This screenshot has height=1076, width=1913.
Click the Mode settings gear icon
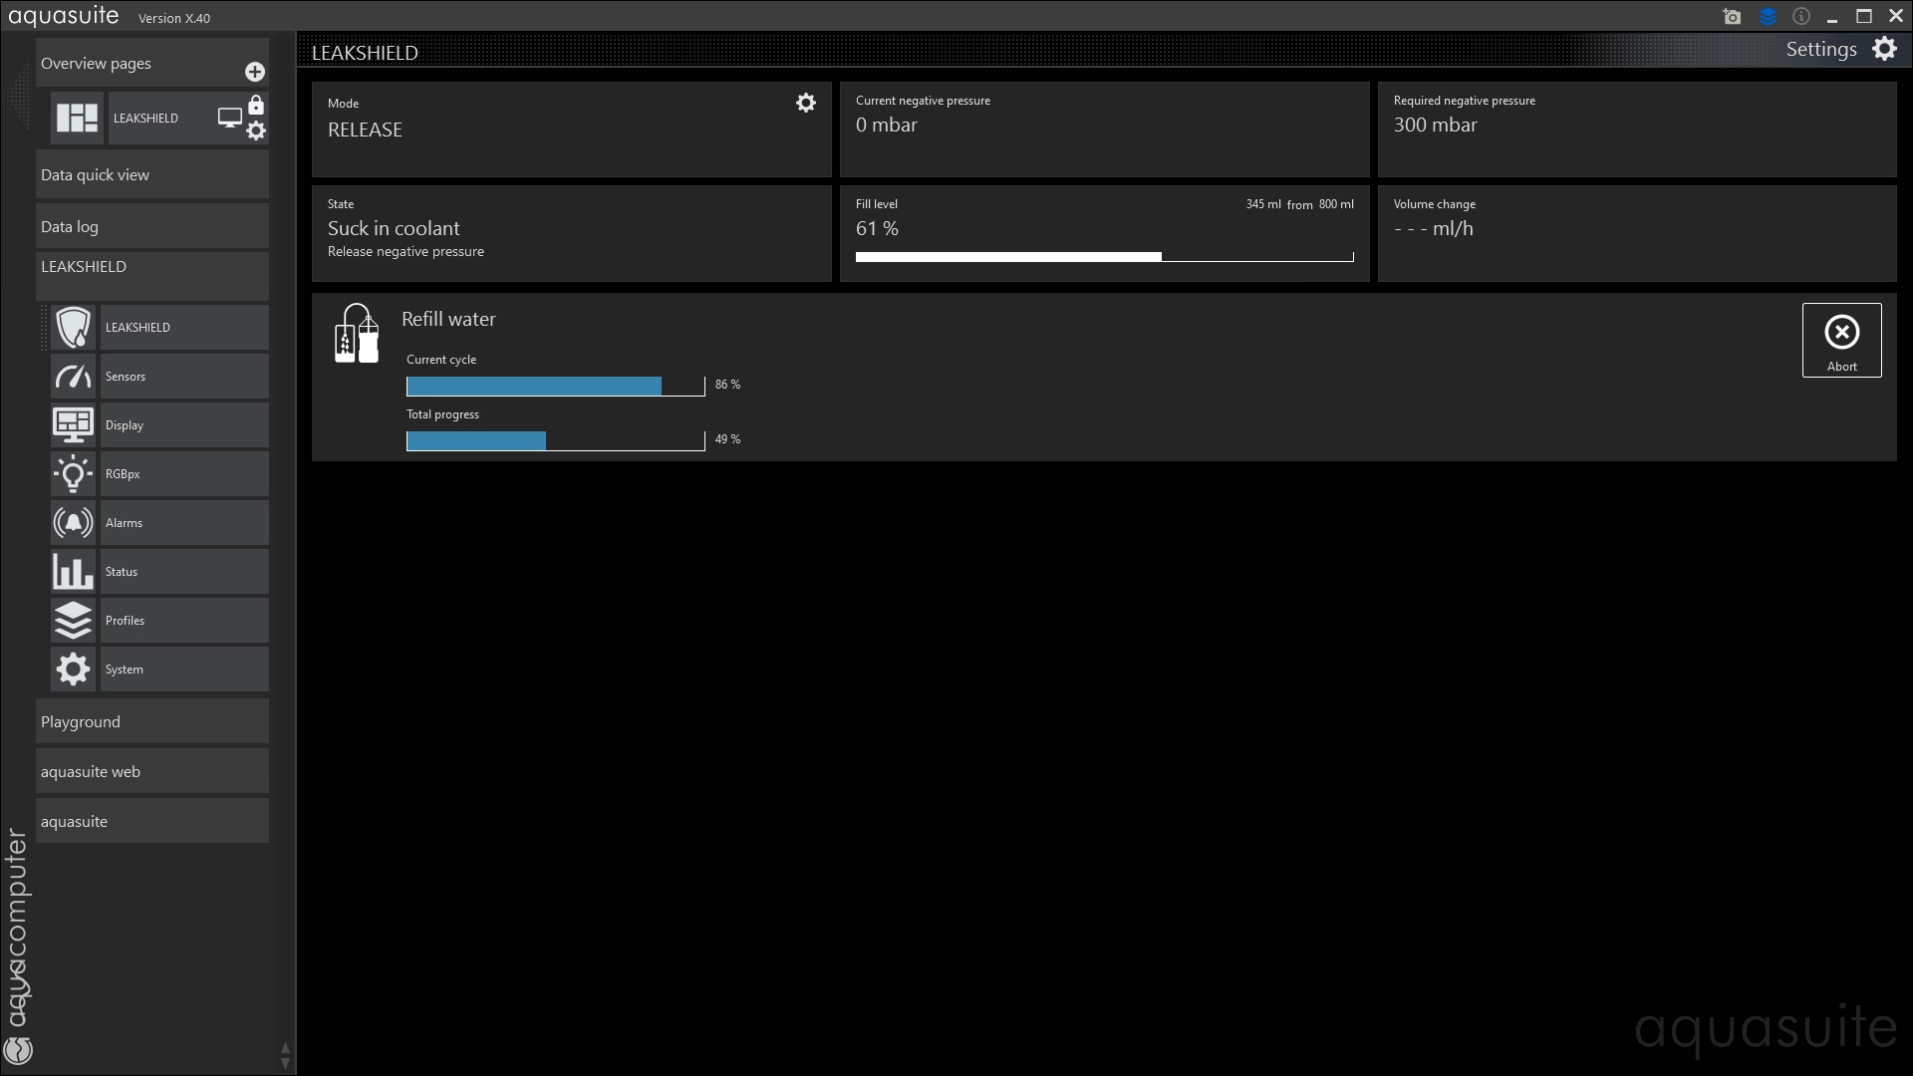click(806, 103)
